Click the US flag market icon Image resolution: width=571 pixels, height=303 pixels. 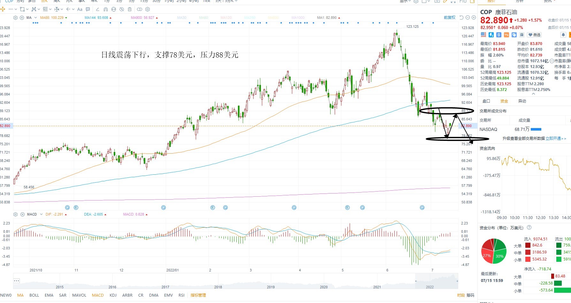[483, 35]
